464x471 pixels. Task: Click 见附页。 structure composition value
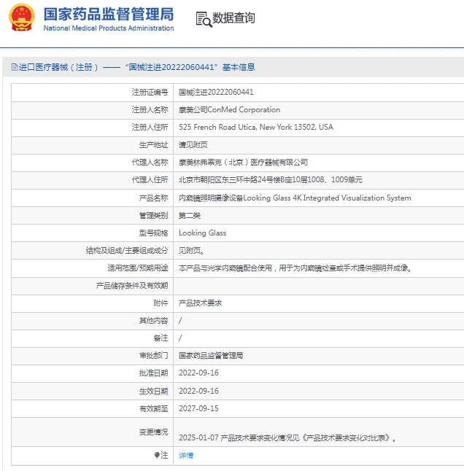tap(191, 250)
